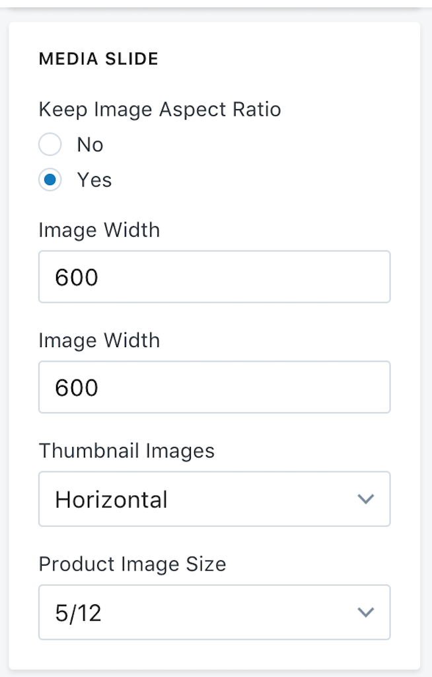Open the Product Image Size dropdown

click(x=214, y=612)
